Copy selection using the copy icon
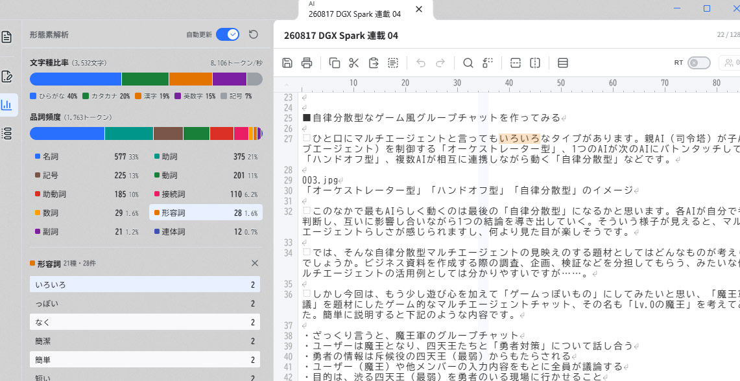 point(334,63)
